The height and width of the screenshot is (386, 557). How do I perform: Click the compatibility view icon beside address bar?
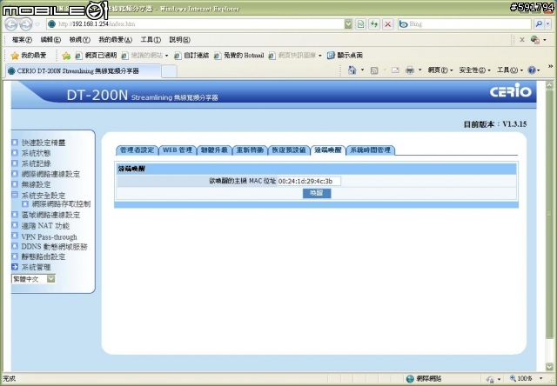click(x=360, y=24)
